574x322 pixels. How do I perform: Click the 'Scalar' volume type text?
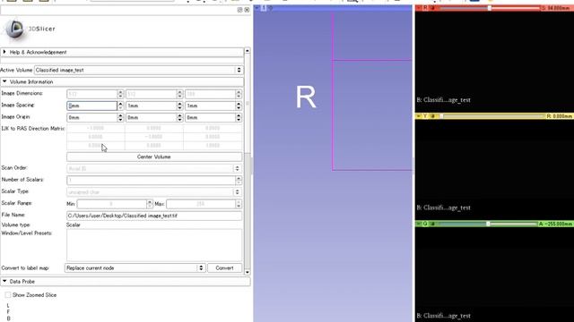pyautogui.click(x=74, y=225)
